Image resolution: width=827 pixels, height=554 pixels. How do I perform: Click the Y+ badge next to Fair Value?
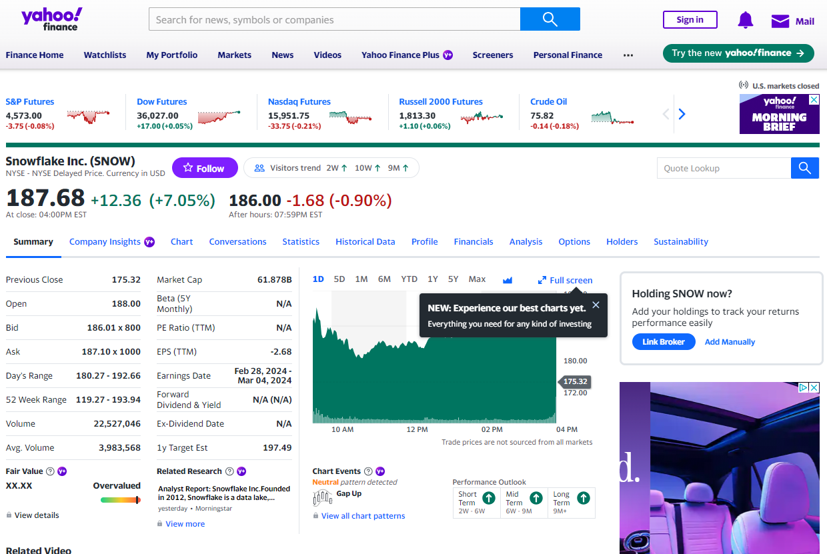tap(62, 471)
